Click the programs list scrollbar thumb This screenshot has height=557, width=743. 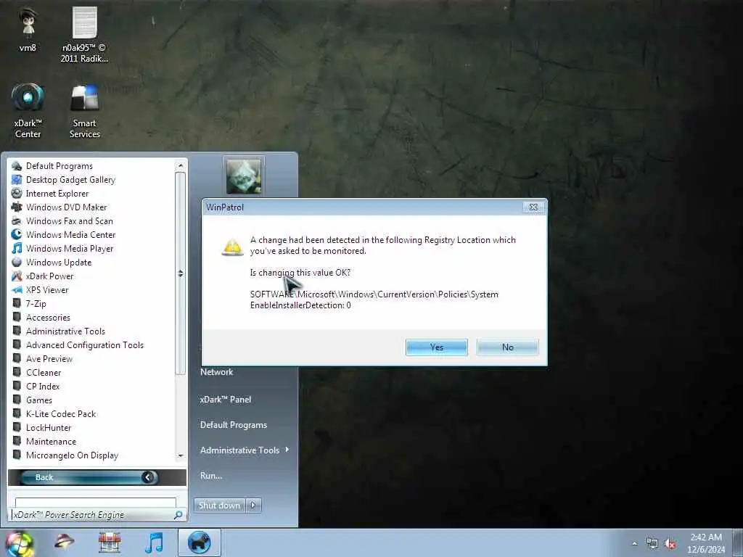[180, 273]
